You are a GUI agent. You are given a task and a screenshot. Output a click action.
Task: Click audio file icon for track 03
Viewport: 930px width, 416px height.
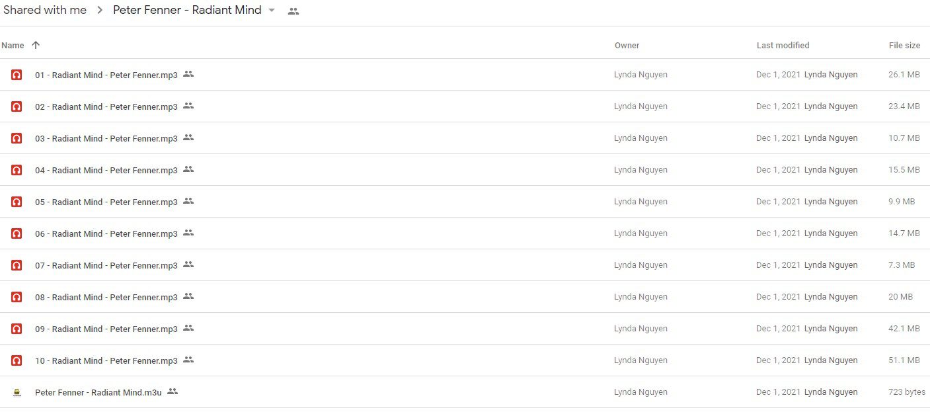17,138
